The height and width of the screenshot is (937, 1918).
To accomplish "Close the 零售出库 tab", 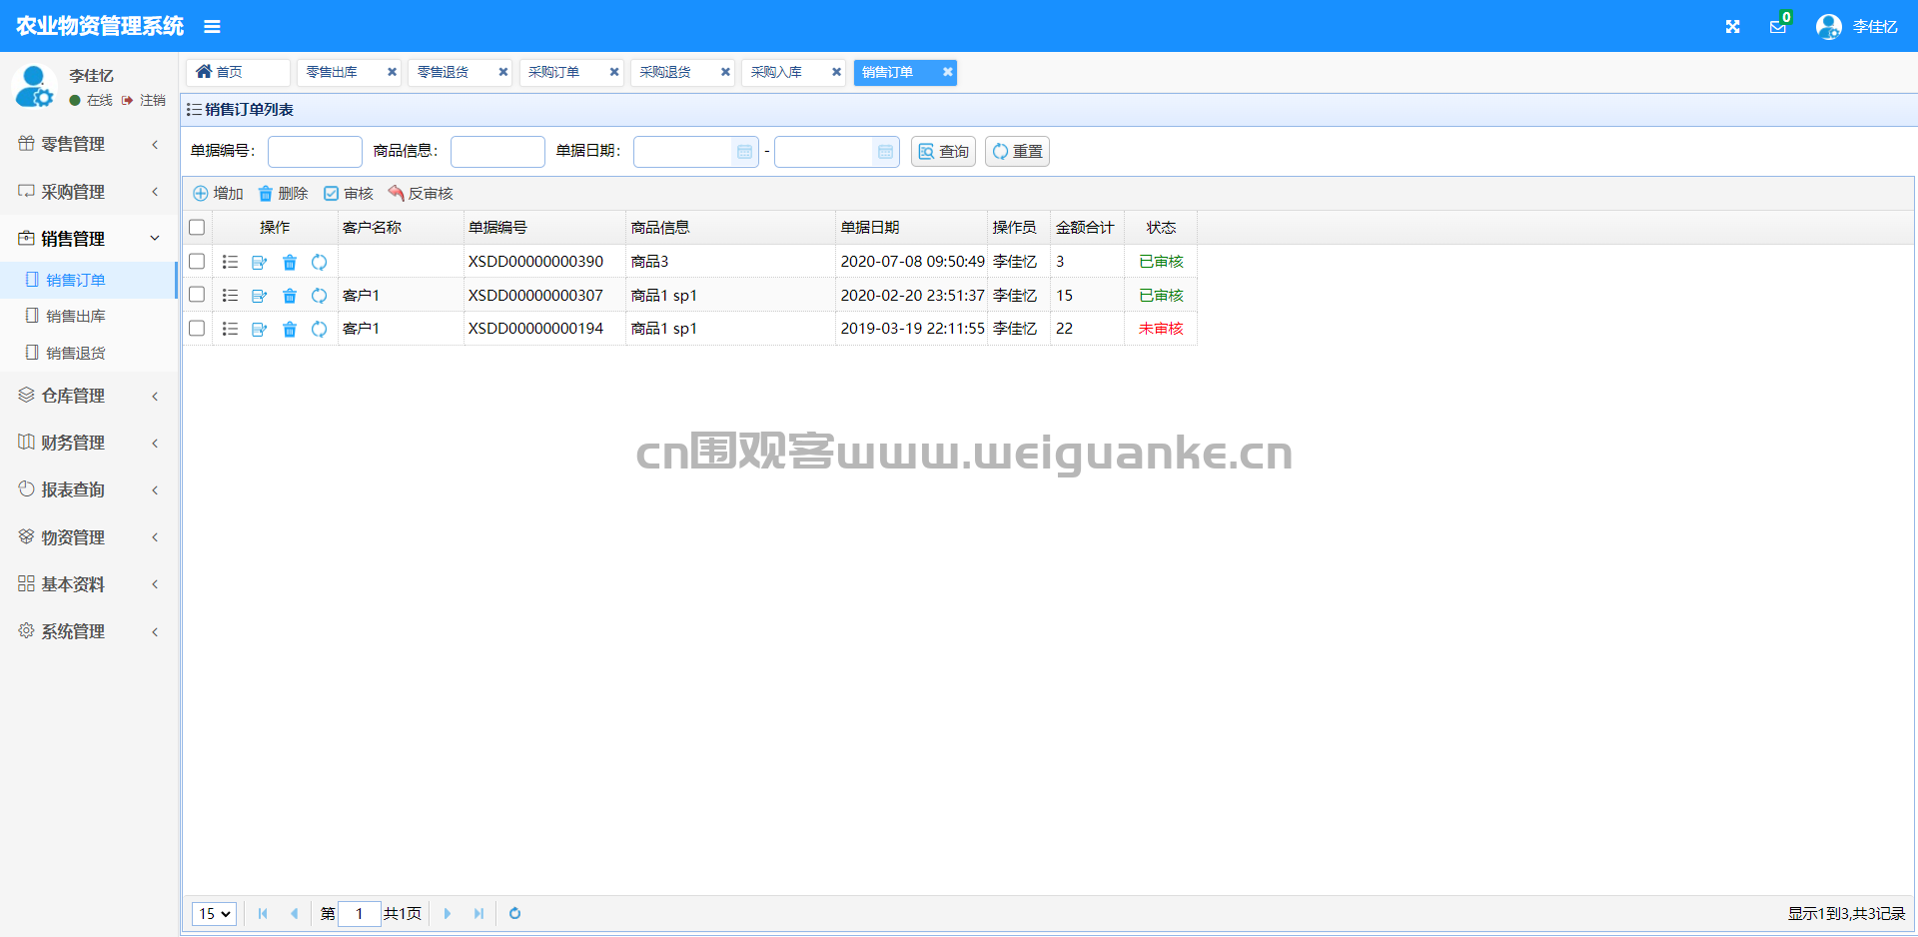I will pos(392,72).
